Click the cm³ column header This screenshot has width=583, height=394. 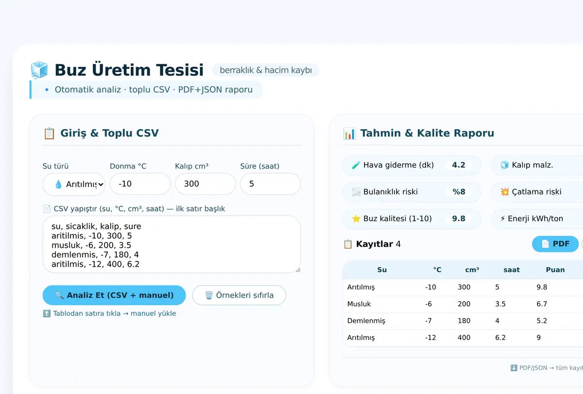tap(472, 270)
